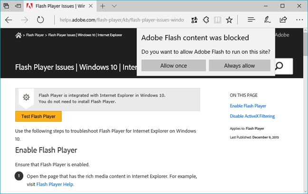Screen dimensions: 308x194
Task: Open reading view book icon
Action: (217, 20)
